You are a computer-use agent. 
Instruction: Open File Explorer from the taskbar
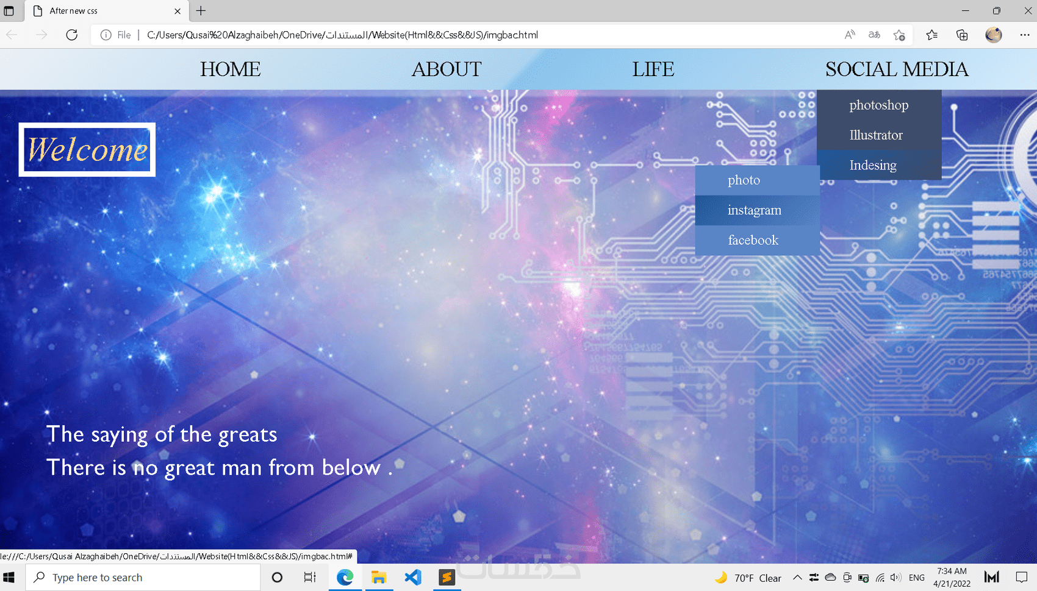(x=379, y=577)
